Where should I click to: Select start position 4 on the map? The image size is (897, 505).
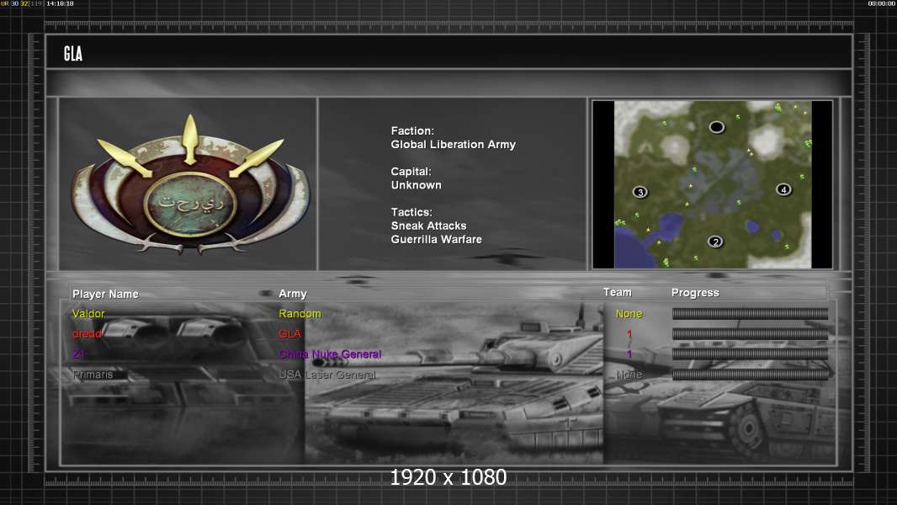tap(783, 189)
